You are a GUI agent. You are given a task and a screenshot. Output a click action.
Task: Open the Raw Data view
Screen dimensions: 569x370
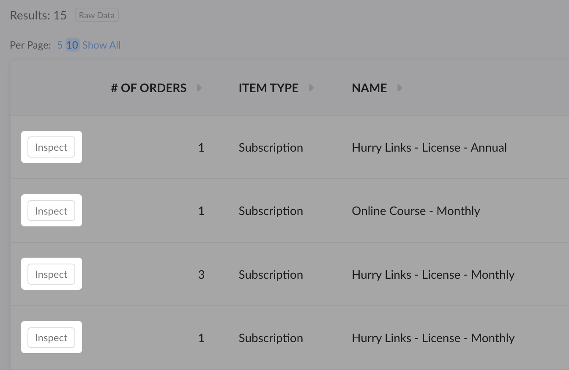click(97, 15)
